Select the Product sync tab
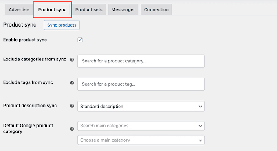 pos(52,9)
